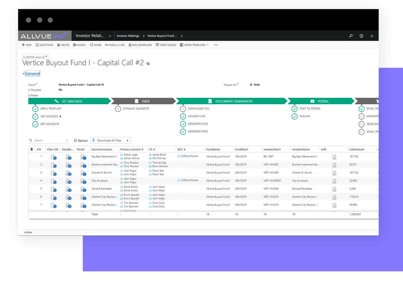Open ILPA icon for Edward Rochester row
Image resolution: width=403 pixels, height=288 pixels.
pos(334,189)
